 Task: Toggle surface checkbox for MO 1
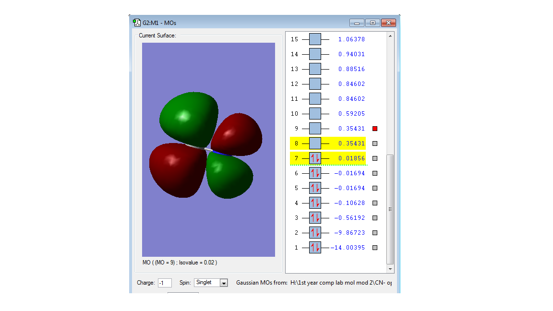[375, 248]
